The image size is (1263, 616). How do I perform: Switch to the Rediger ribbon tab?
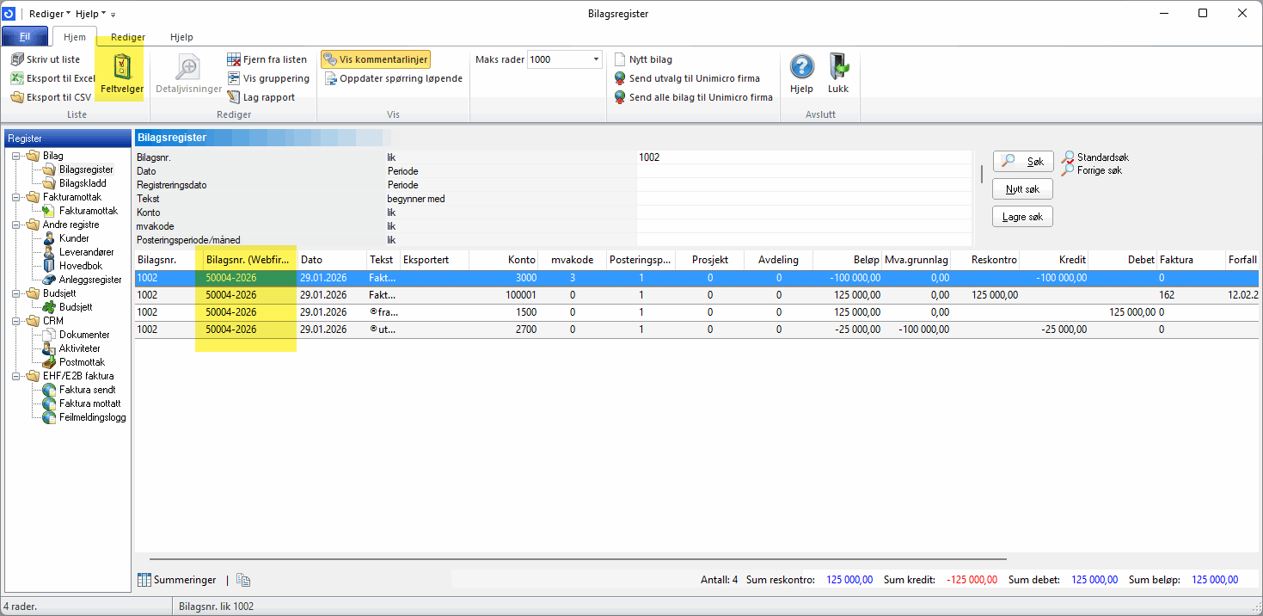(x=128, y=37)
